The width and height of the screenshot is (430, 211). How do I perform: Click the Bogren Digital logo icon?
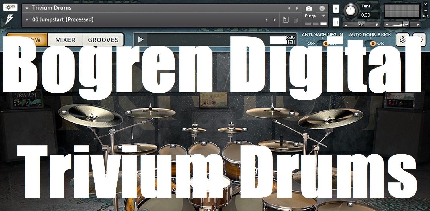coord(10,19)
